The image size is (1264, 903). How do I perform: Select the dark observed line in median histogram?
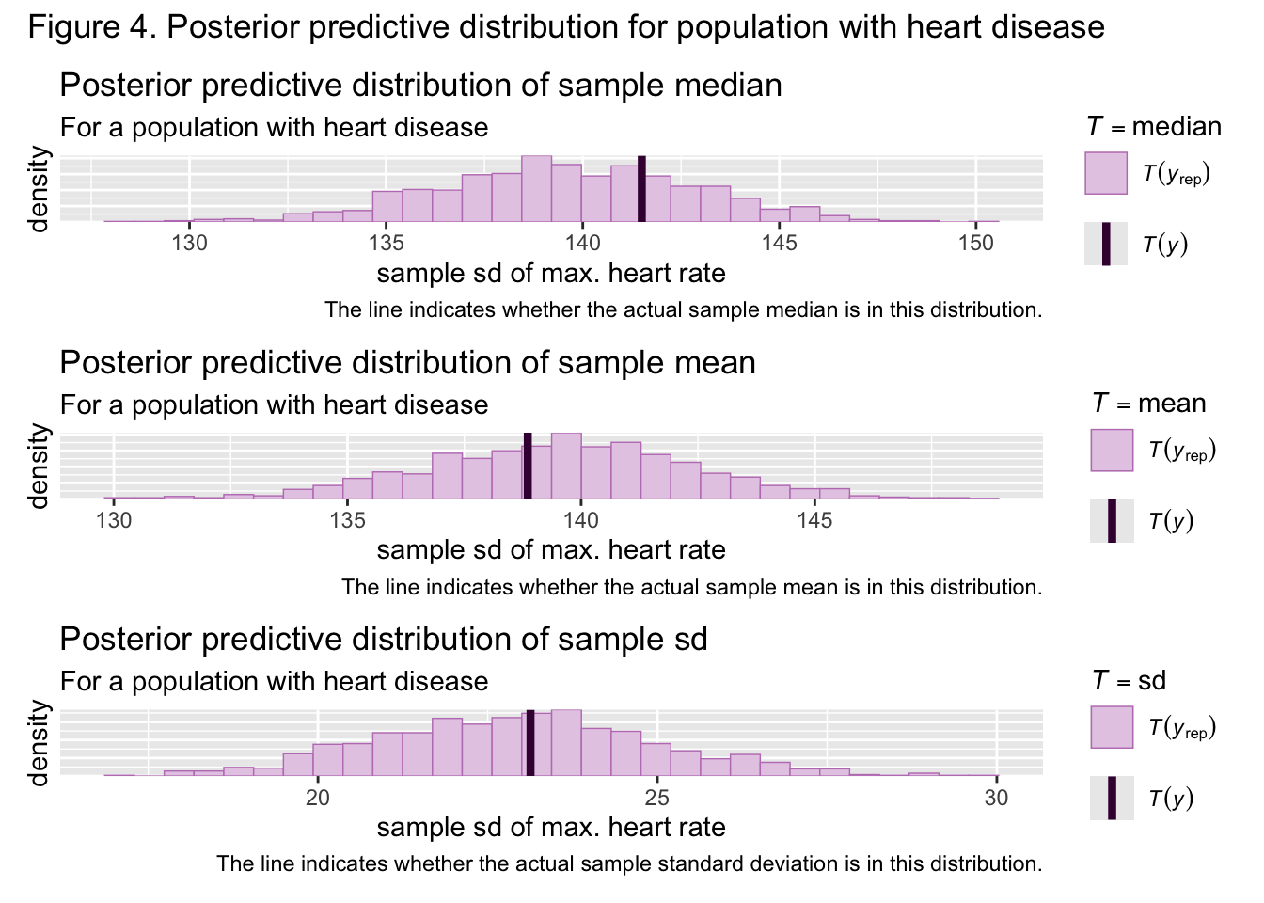(641, 188)
